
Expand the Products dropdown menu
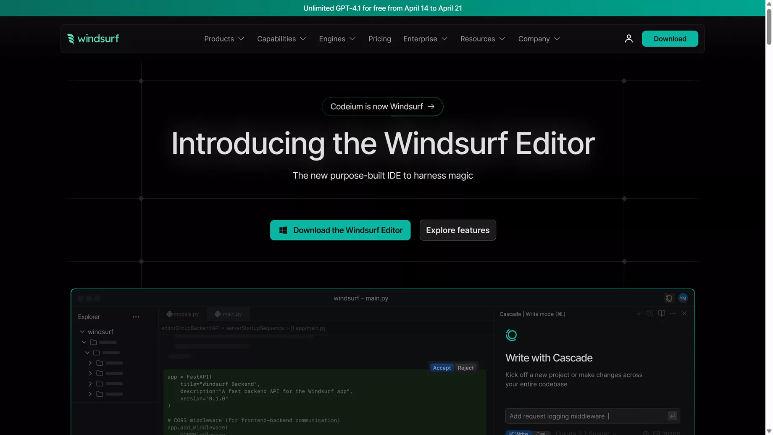pos(224,39)
